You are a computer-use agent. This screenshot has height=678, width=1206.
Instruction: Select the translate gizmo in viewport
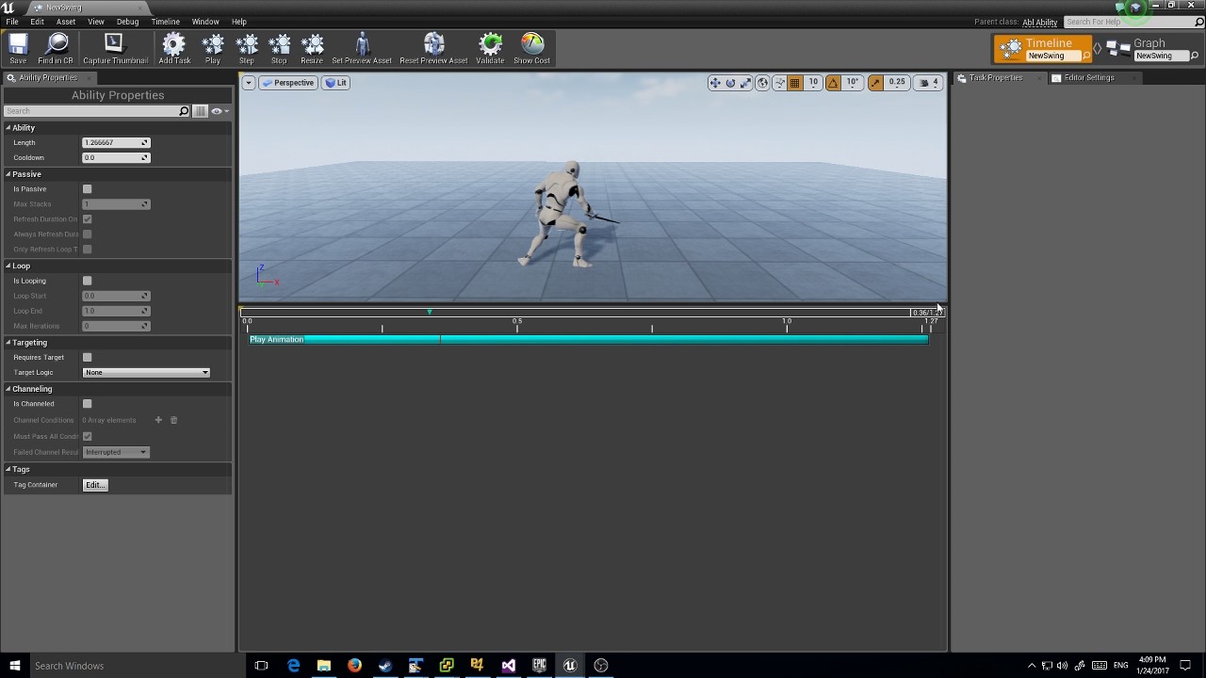point(715,83)
